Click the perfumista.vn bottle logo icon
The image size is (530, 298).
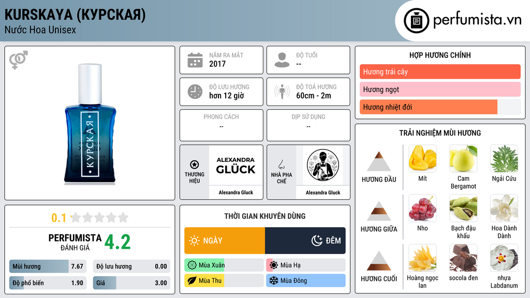click(x=416, y=21)
